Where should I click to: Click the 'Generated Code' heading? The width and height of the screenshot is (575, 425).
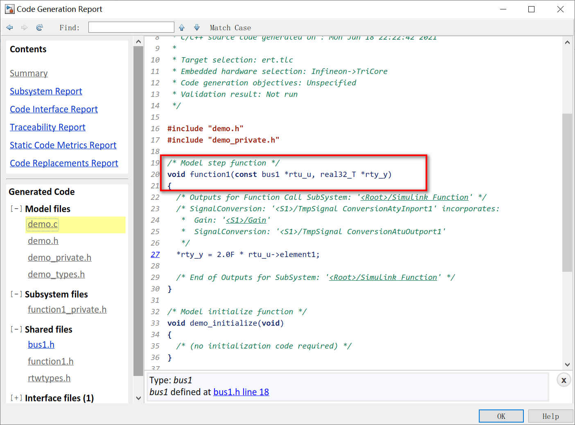pos(42,192)
